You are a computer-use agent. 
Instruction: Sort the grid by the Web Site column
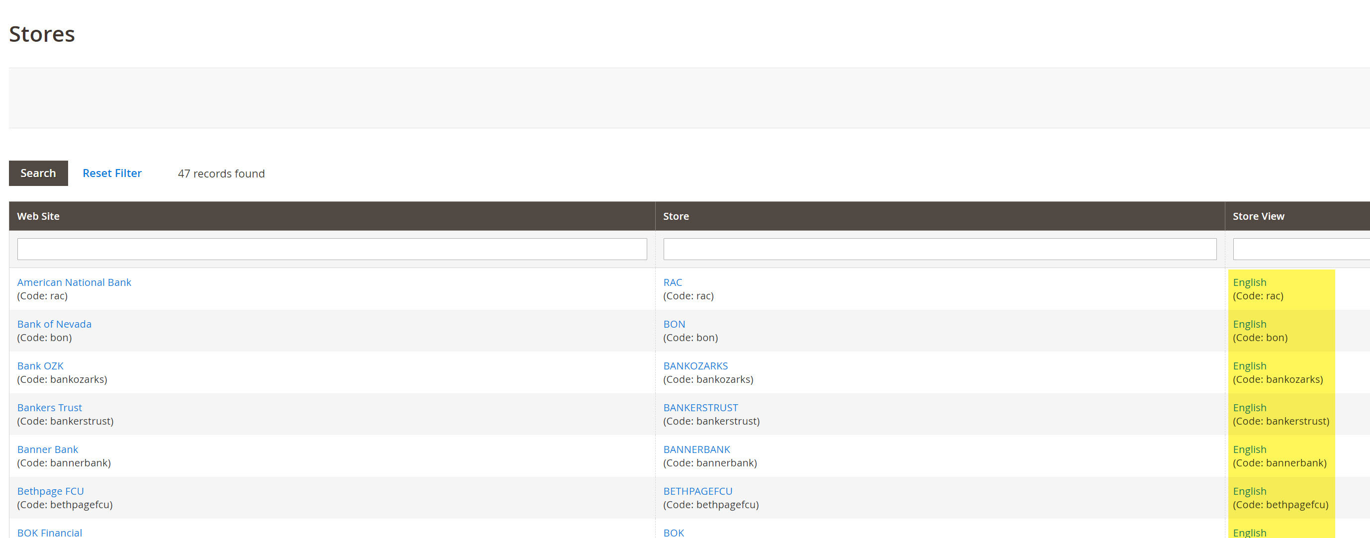pos(38,216)
